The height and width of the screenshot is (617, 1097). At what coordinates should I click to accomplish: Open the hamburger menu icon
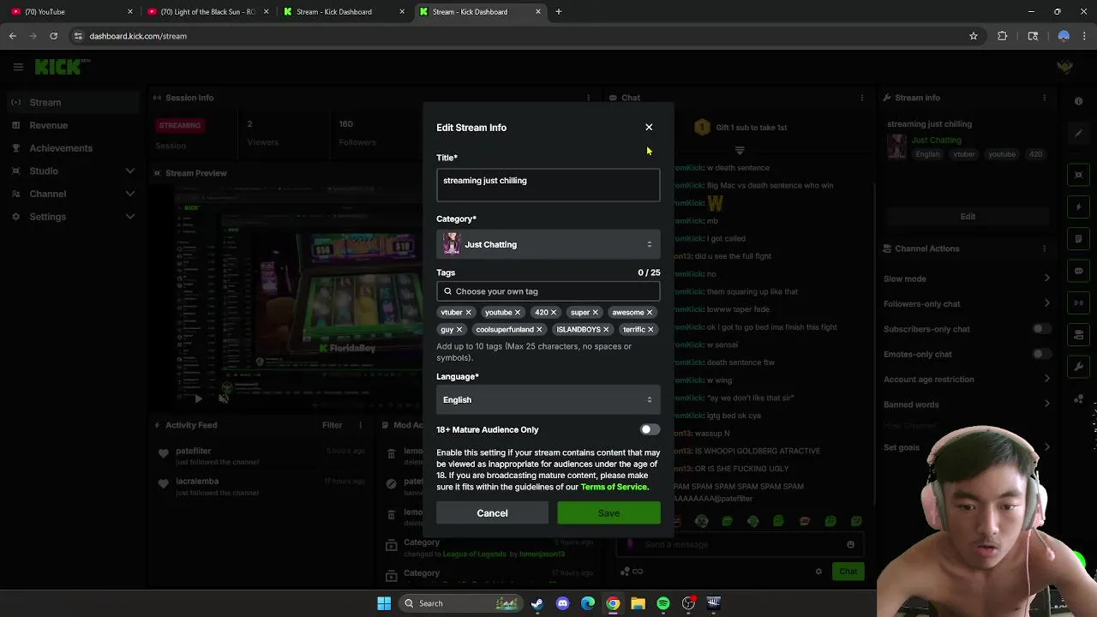pyautogui.click(x=18, y=67)
